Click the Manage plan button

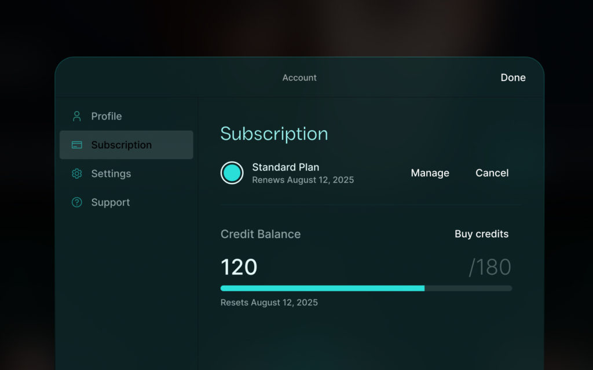tap(430, 173)
